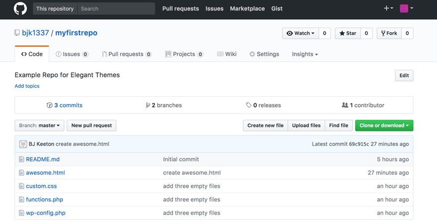Select Marketplace in the top navigation
Image resolution: width=437 pixels, height=223 pixels.
click(247, 8)
